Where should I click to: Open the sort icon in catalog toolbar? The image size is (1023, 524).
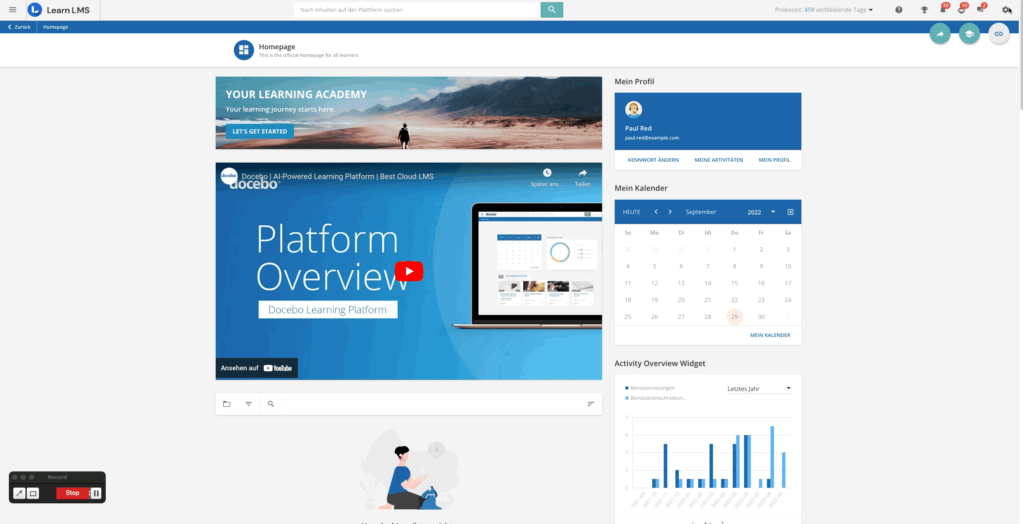(x=591, y=404)
